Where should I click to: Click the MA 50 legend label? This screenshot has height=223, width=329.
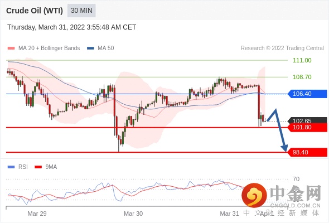coord(106,49)
